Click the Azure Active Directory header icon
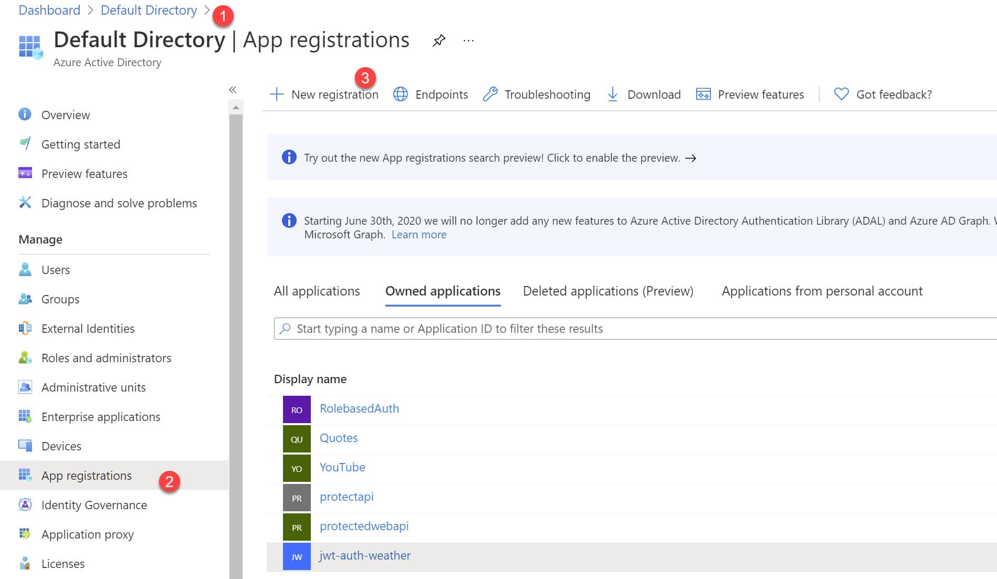This screenshot has height=579, width=997. pos(30,47)
